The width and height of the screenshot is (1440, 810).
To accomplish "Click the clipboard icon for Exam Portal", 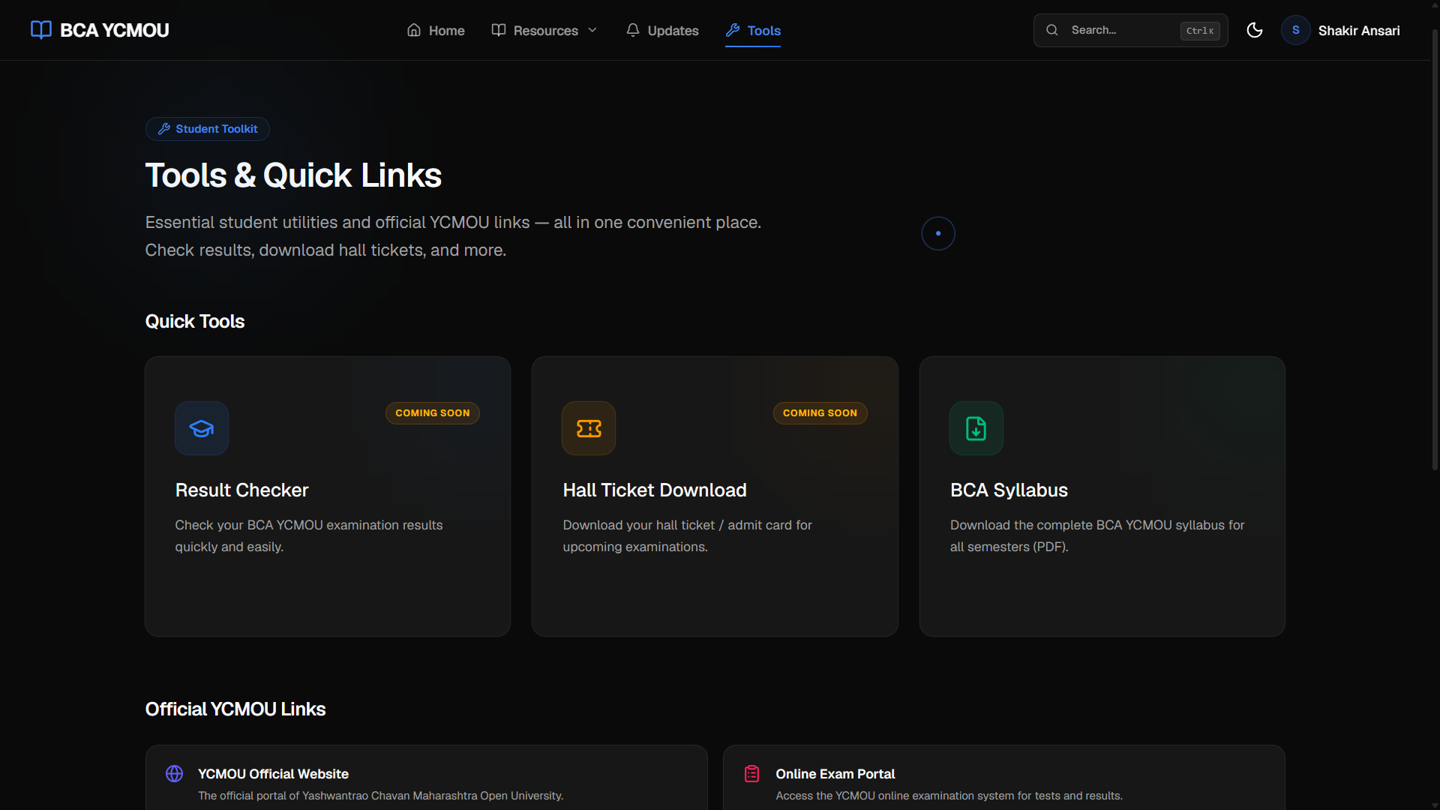I will [x=752, y=774].
